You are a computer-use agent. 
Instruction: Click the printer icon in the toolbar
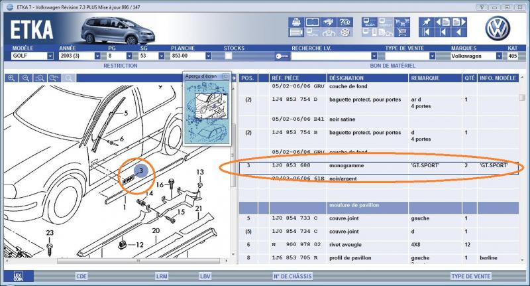[296, 22]
